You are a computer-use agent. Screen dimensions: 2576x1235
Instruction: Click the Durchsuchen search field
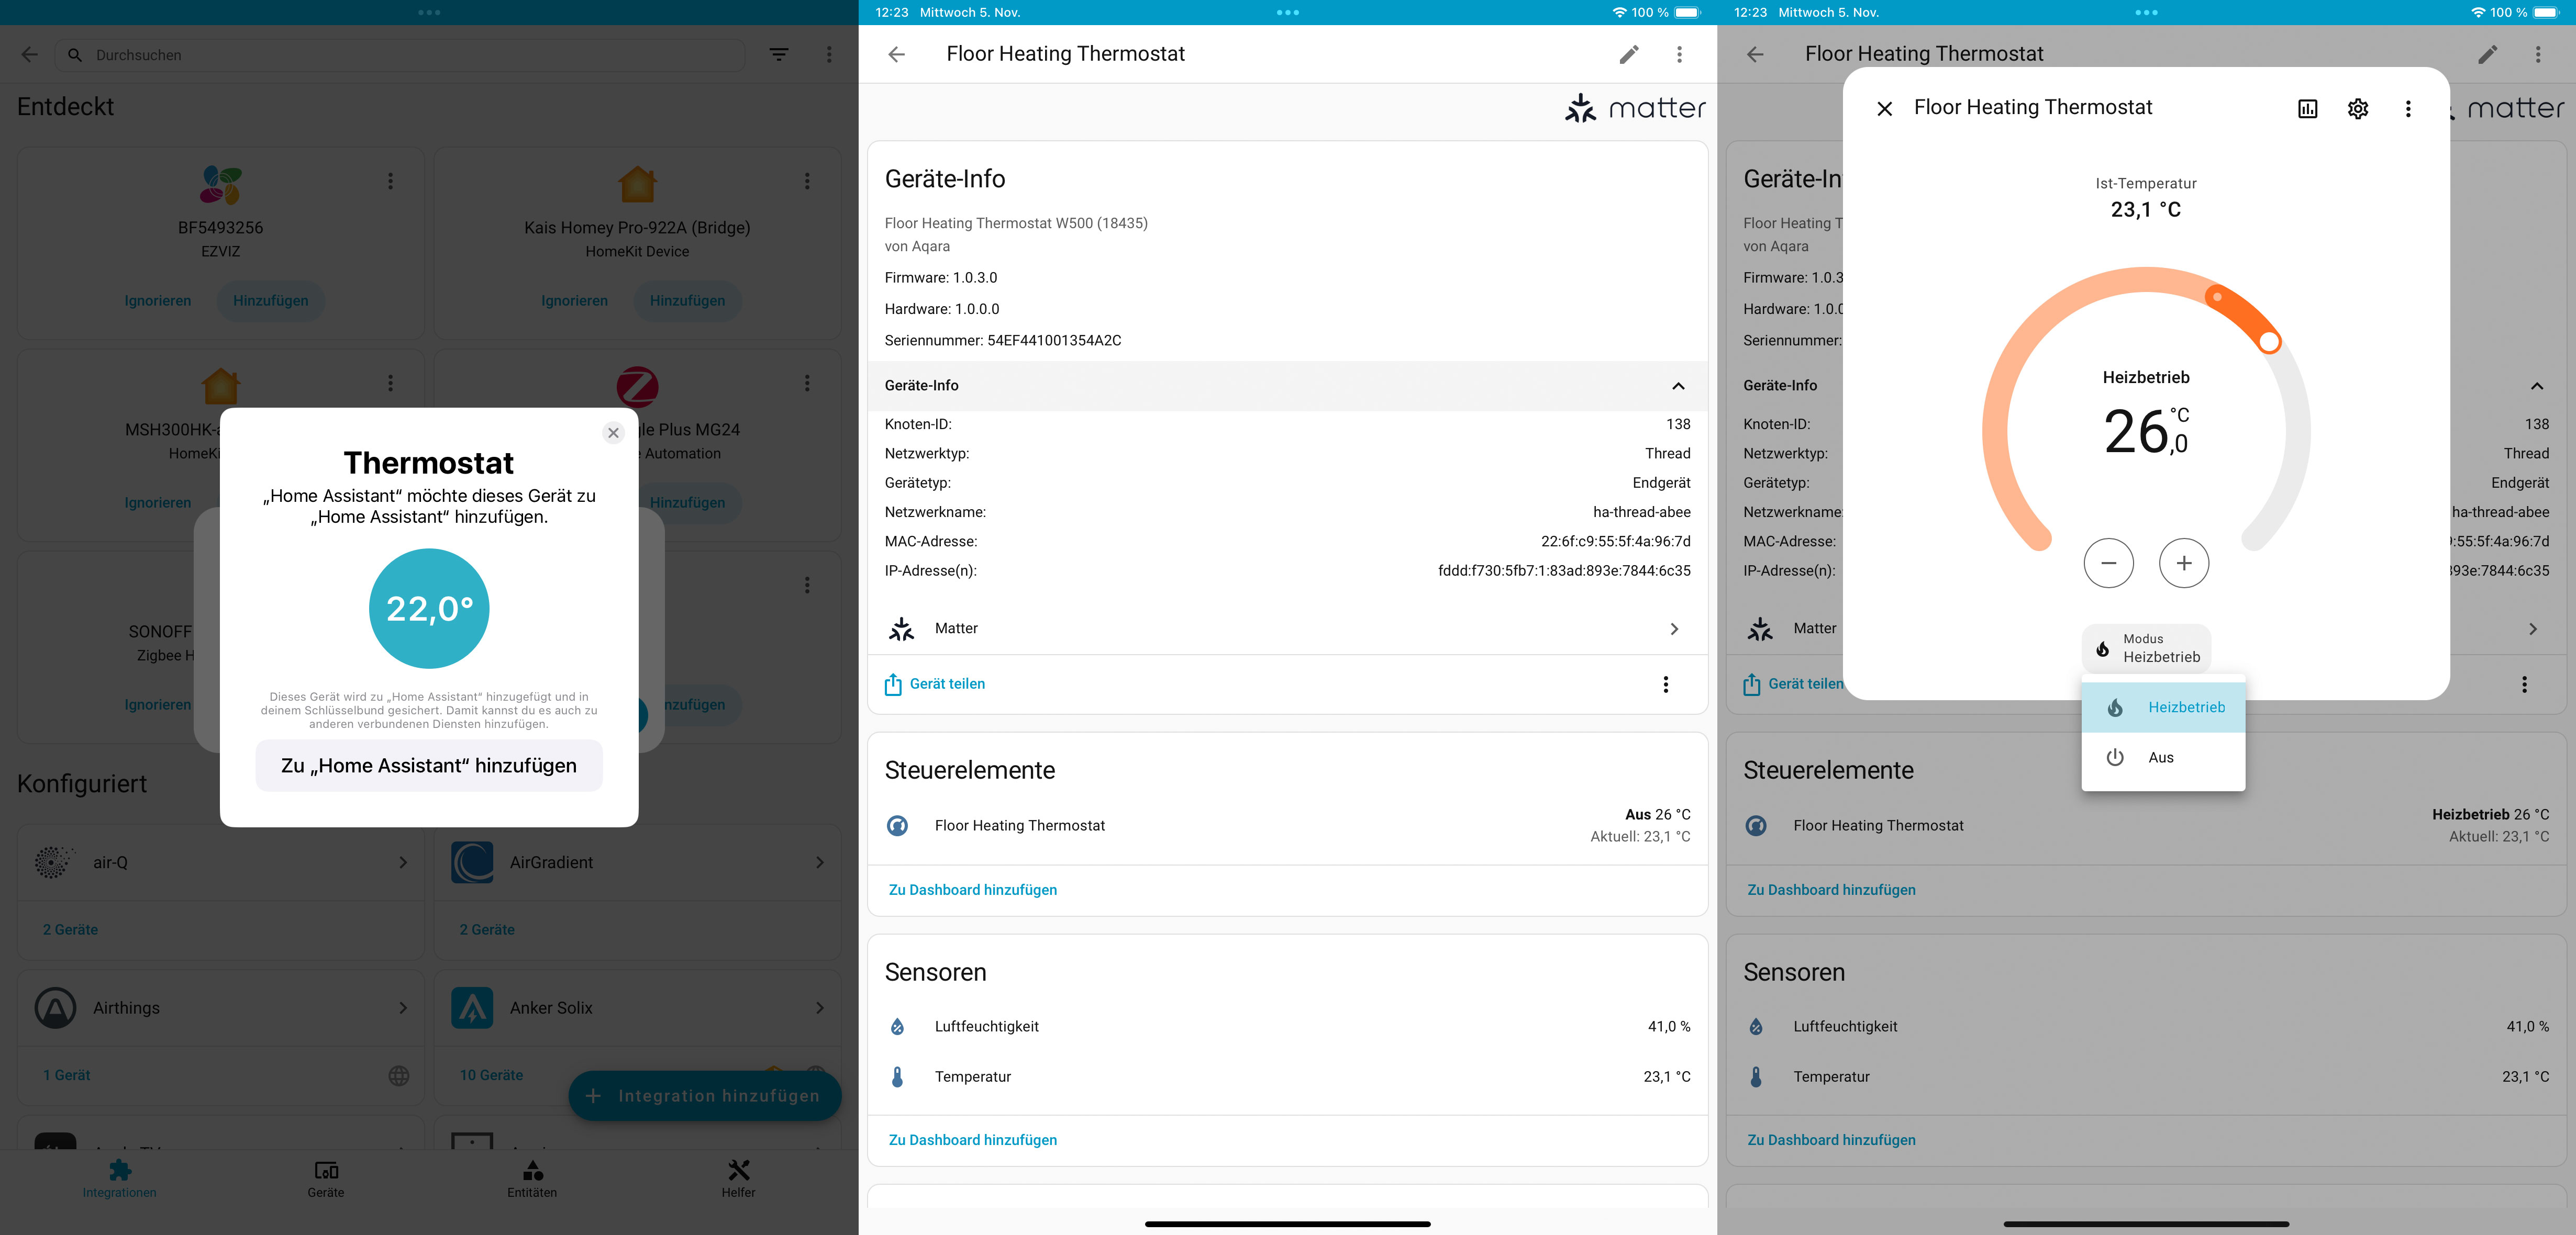[400, 55]
